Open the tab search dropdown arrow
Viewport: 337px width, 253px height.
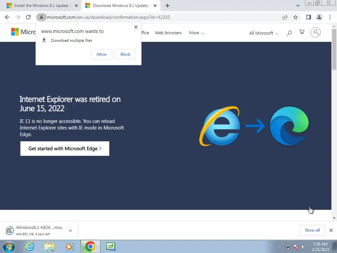[x=298, y=6]
